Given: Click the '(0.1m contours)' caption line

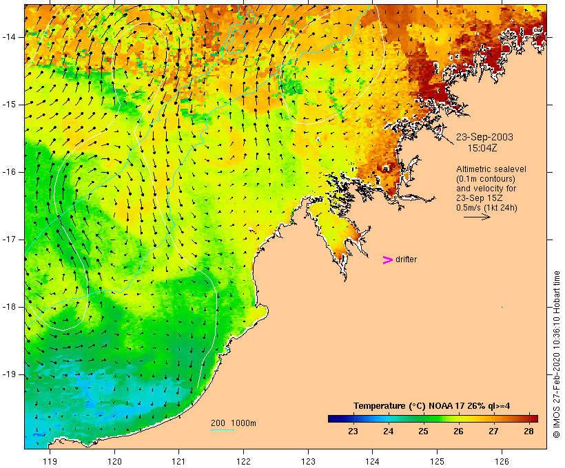Looking at the screenshot, I should click(x=485, y=179).
